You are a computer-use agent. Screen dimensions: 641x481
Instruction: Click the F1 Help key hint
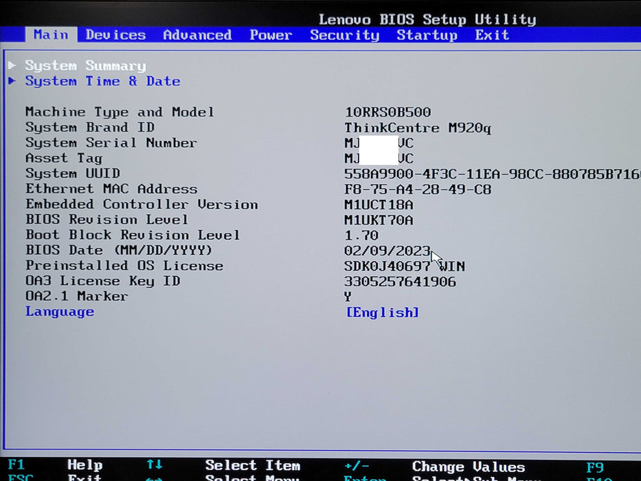(55, 465)
